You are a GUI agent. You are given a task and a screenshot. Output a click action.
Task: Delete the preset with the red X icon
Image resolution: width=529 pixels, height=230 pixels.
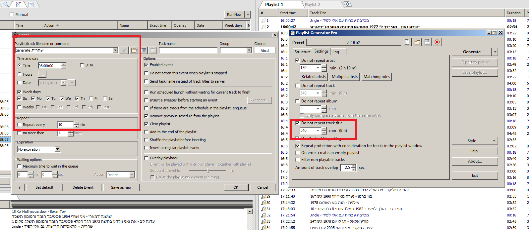[x=437, y=42]
